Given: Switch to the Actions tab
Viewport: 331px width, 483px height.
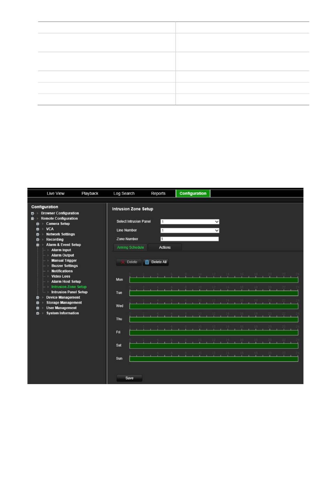Looking at the screenshot, I should click(165, 248).
